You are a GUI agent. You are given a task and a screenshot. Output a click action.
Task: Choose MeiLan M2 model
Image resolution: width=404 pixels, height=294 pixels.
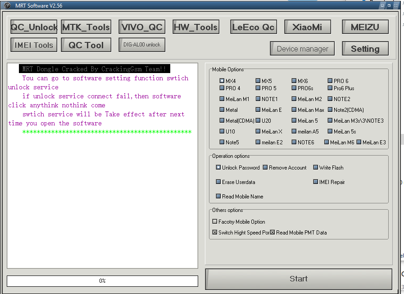click(307, 99)
